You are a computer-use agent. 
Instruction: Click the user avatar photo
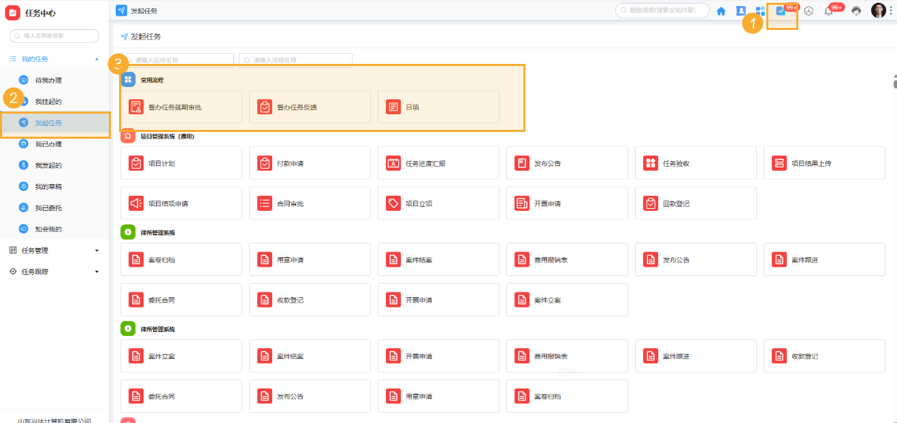[x=878, y=11]
